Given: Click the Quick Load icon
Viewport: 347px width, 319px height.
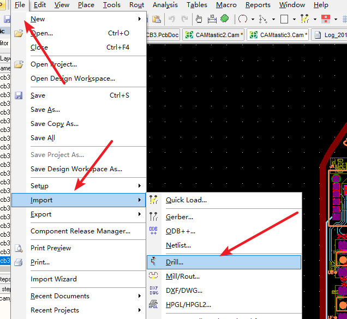Looking at the screenshot, I should tap(153, 200).
